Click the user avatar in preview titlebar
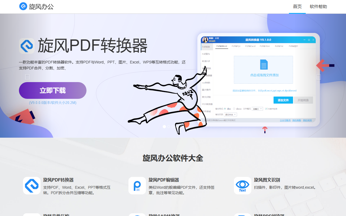The height and width of the screenshot is (216, 346). (205, 40)
